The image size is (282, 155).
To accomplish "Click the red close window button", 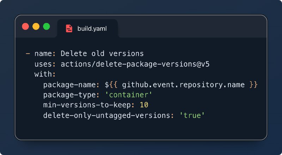I will point(25,26).
